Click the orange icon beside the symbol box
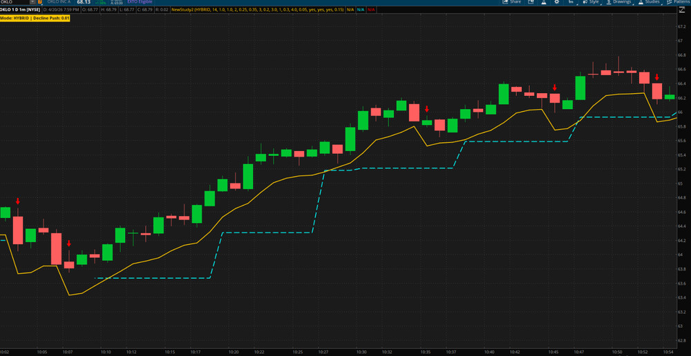The width and height of the screenshot is (691, 356). click(39, 2)
